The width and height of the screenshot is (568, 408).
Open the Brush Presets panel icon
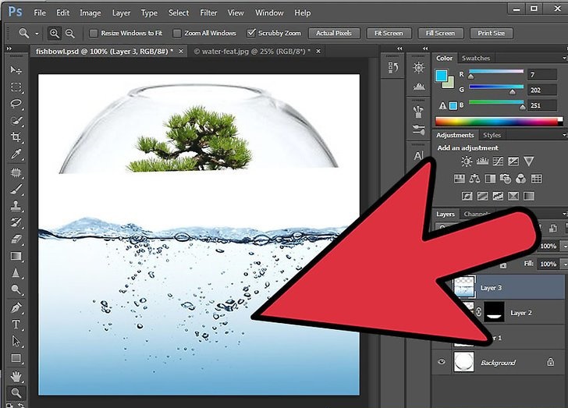point(418,112)
